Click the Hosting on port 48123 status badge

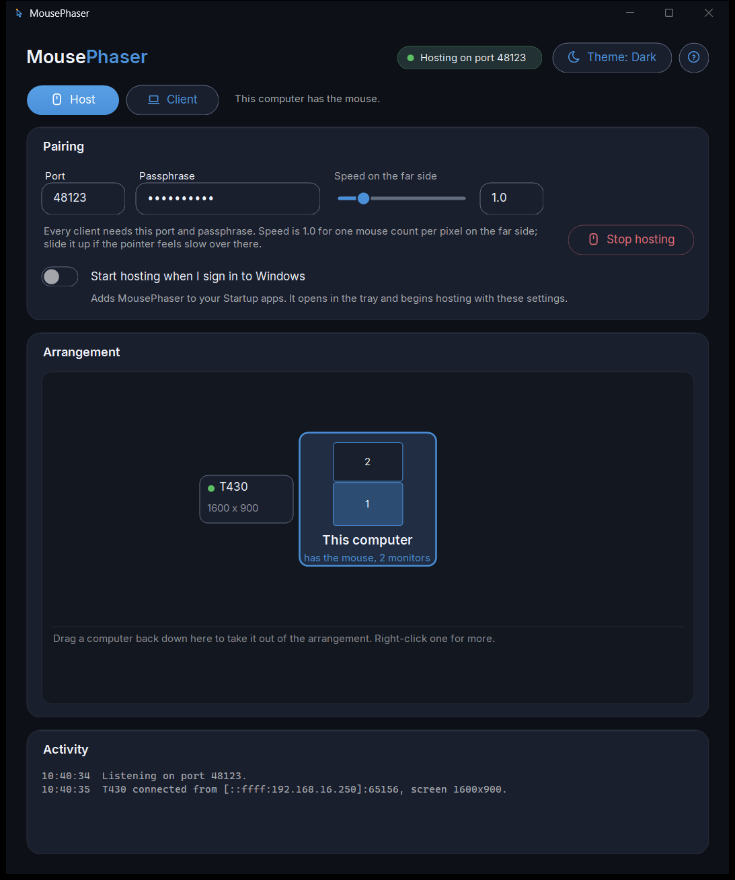(469, 58)
